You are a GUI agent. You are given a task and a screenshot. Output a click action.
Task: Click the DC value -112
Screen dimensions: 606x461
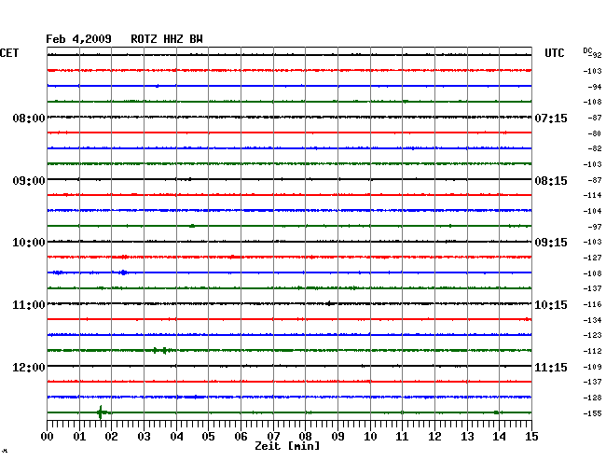(592, 351)
